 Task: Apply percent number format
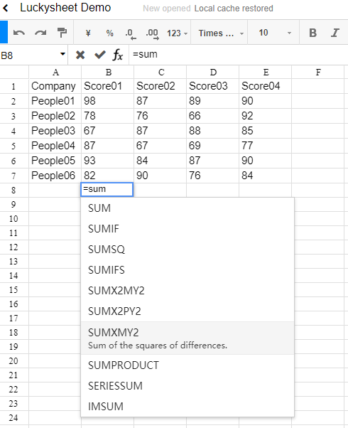click(109, 33)
